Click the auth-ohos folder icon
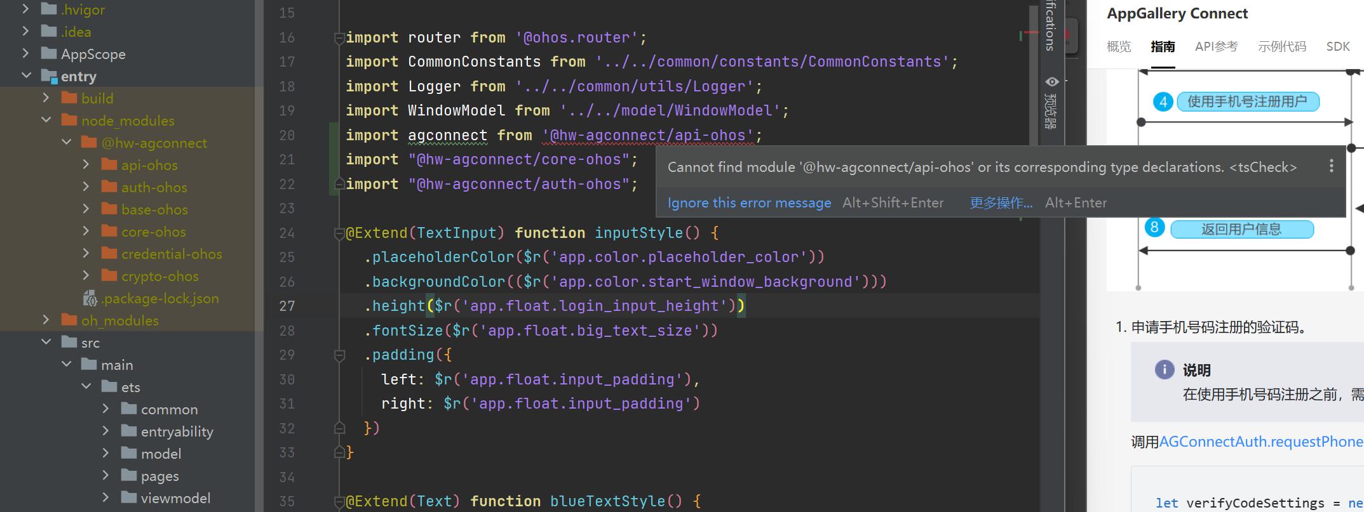This screenshot has height=512, width=1364. point(109,187)
